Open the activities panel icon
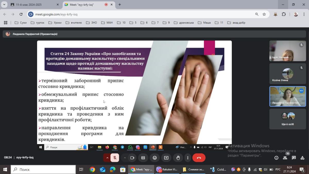The image size is (309, 174). tap(303, 158)
